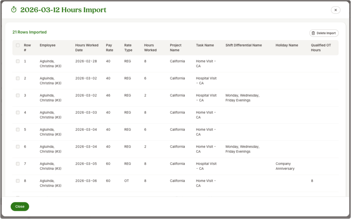Check the row 8 checkbox

pos(18,181)
